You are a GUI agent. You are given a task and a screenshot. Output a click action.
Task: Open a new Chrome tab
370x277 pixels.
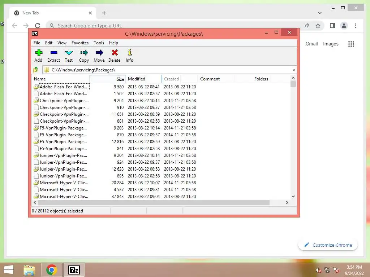(x=104, y=13)
